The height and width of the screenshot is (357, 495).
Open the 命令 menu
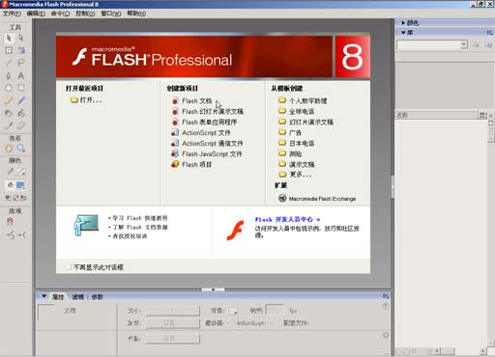[60, 14]
